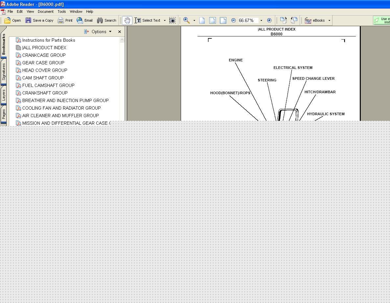390x303 pixels.
Task: Switch to the Signatures side tab
Action: pyautogui.click(x=4, y=72)
